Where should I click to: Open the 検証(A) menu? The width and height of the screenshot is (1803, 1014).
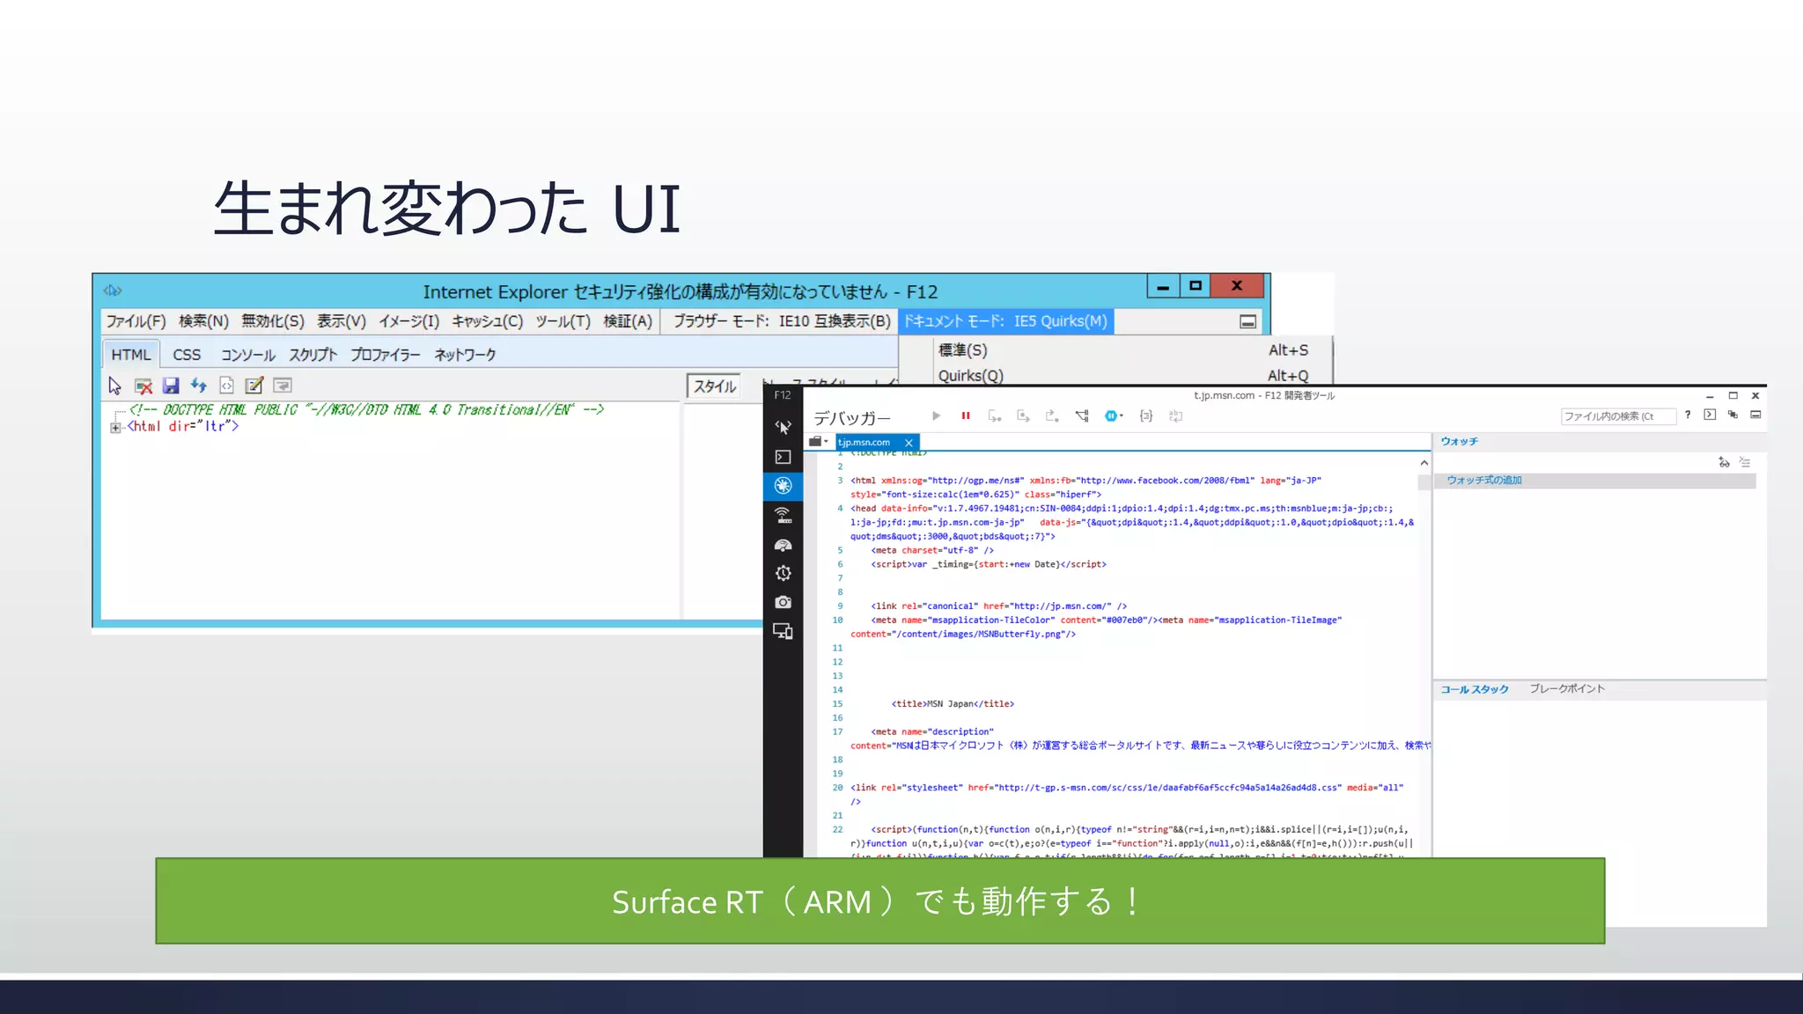(x=628, y=321)
